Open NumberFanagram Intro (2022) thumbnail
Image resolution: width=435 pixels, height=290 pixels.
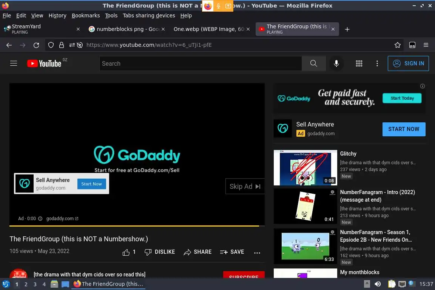305,206
